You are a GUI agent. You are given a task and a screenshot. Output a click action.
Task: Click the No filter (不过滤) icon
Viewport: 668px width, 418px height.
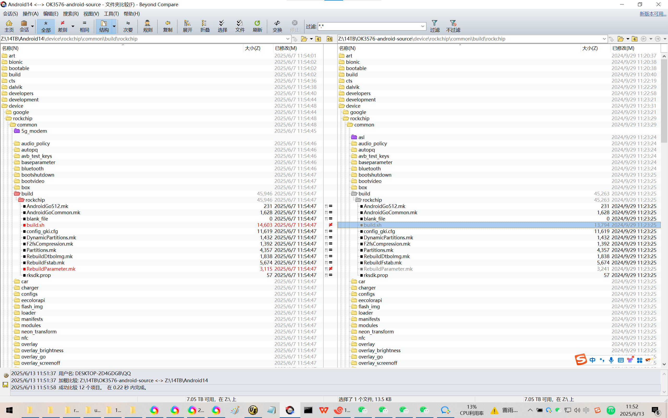(453, 26)
